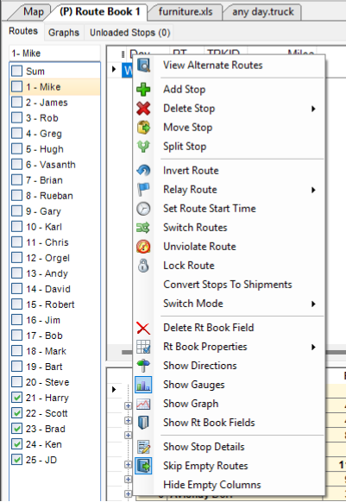Check the 2 - James route checkbox
This screenshot has height=502, width=346.
tap(16, 102)
